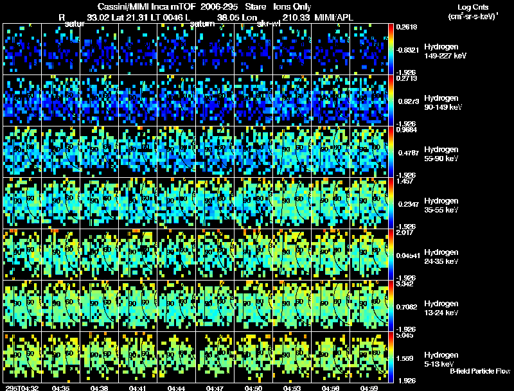The image size is (514, 391).
Task: Click the colorbar maximum value 0.2618
Action: click(x=407, y=27)
